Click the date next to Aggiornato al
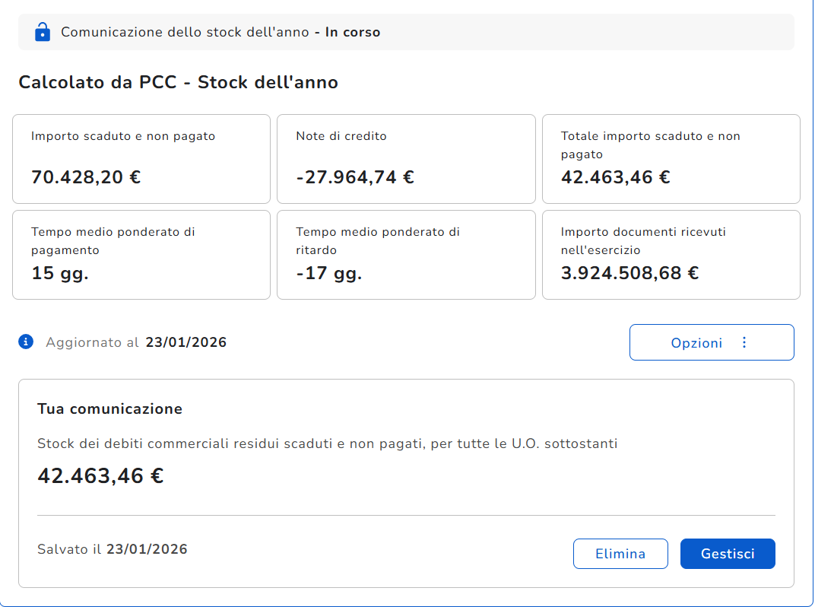The image size is (815, 607). pos(186,342)
